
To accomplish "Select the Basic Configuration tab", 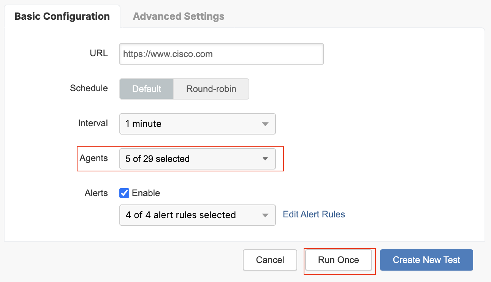I will point(62,17).
